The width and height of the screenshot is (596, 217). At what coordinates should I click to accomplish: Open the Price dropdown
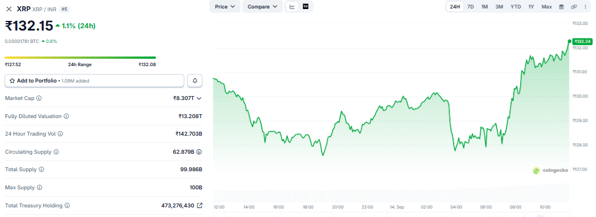(x=225, y=6)
